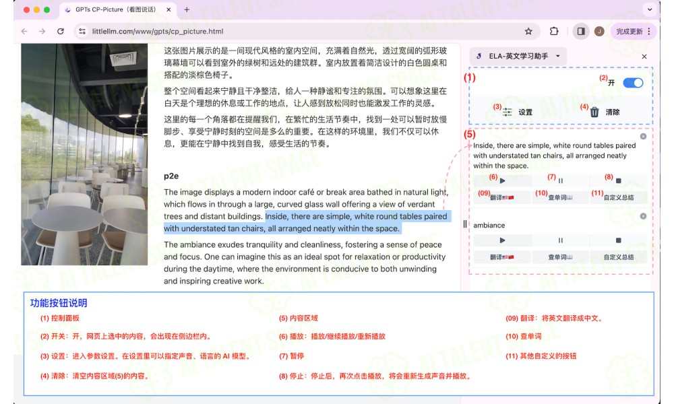The width and height of the screenshot is (674, 404).
Task: Remove the tan chairs sentence card
Action: (643, 137)
